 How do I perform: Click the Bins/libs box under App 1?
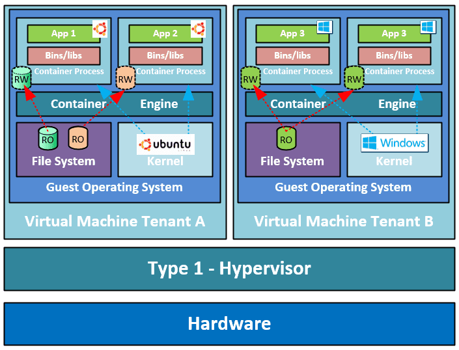64,55
